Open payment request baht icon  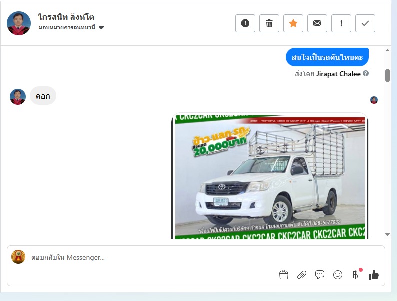(x=356, y=275)
